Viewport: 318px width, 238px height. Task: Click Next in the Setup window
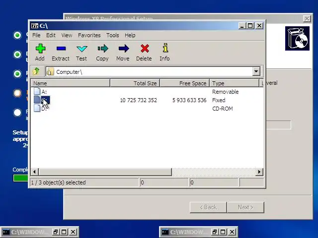click(245, 207)
